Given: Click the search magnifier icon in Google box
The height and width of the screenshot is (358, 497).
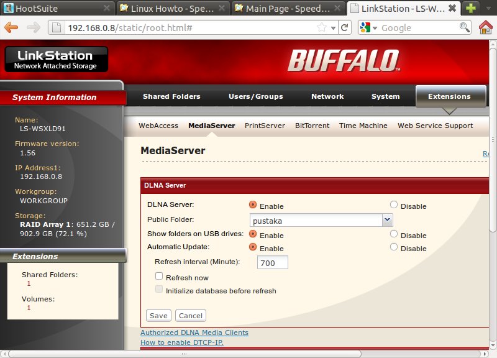Looking at the screenshot, I should [x=464, y=27].
